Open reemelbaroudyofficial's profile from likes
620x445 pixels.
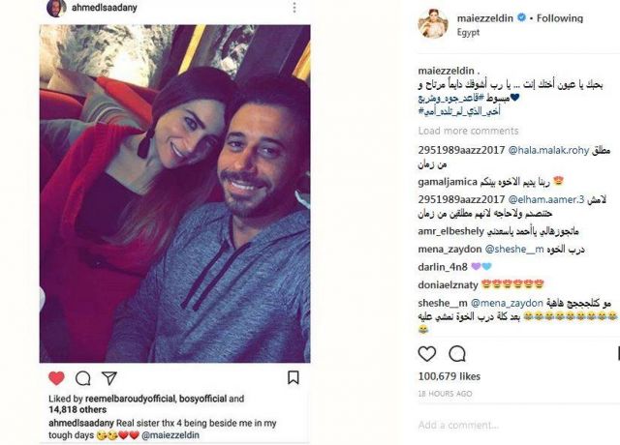click(130, 399)
